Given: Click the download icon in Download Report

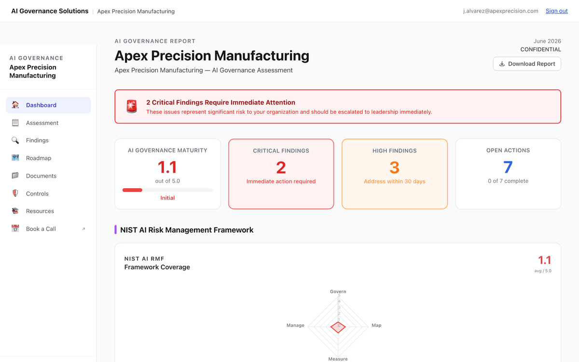Looking at the screenshot, I should click(502, 64).
